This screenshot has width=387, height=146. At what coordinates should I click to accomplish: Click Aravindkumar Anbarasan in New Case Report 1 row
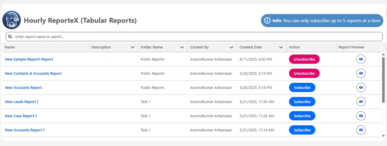pyautogui.click(x=211, y=116)
